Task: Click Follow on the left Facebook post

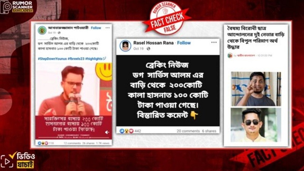Action: [x=96, y=28]
